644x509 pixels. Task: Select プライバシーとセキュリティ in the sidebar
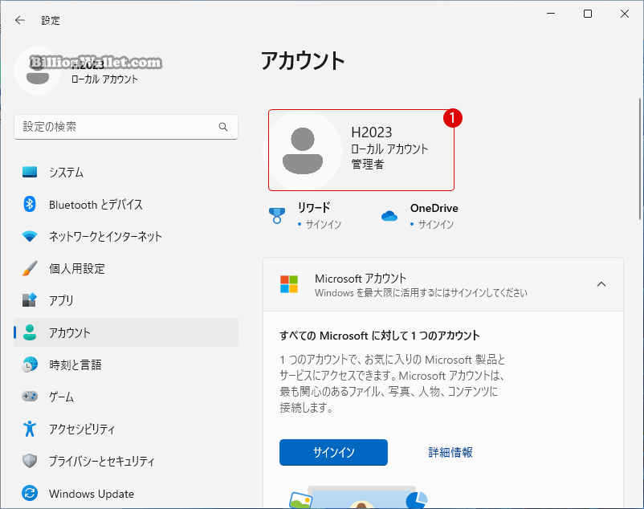point(126,461)
